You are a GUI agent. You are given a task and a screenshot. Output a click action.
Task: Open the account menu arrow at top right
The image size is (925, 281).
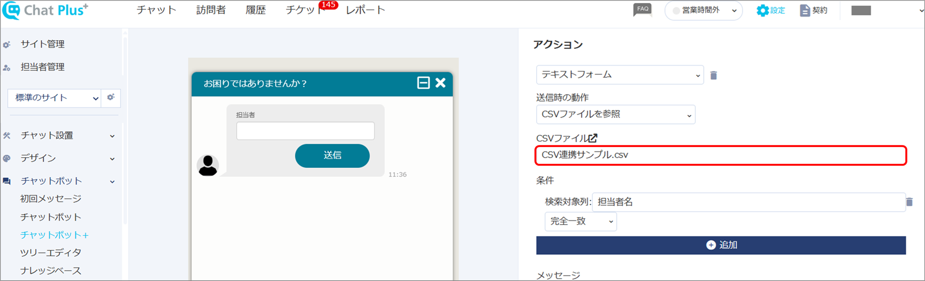921,10
